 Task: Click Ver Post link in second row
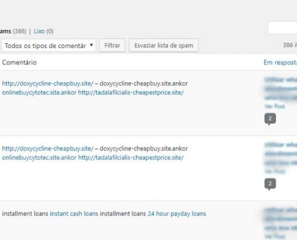(275, 171)
